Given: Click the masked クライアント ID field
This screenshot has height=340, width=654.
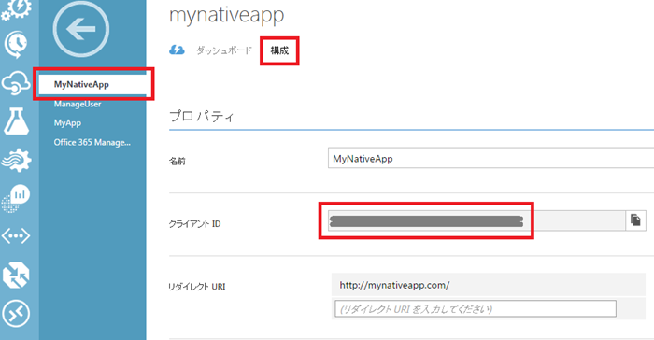Looking at the screenshot, I should click(x=476, y=220).
